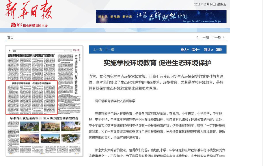Enlarge text with 放大+ button
This screenshot has width=263, height=166.
click(184, 50)
